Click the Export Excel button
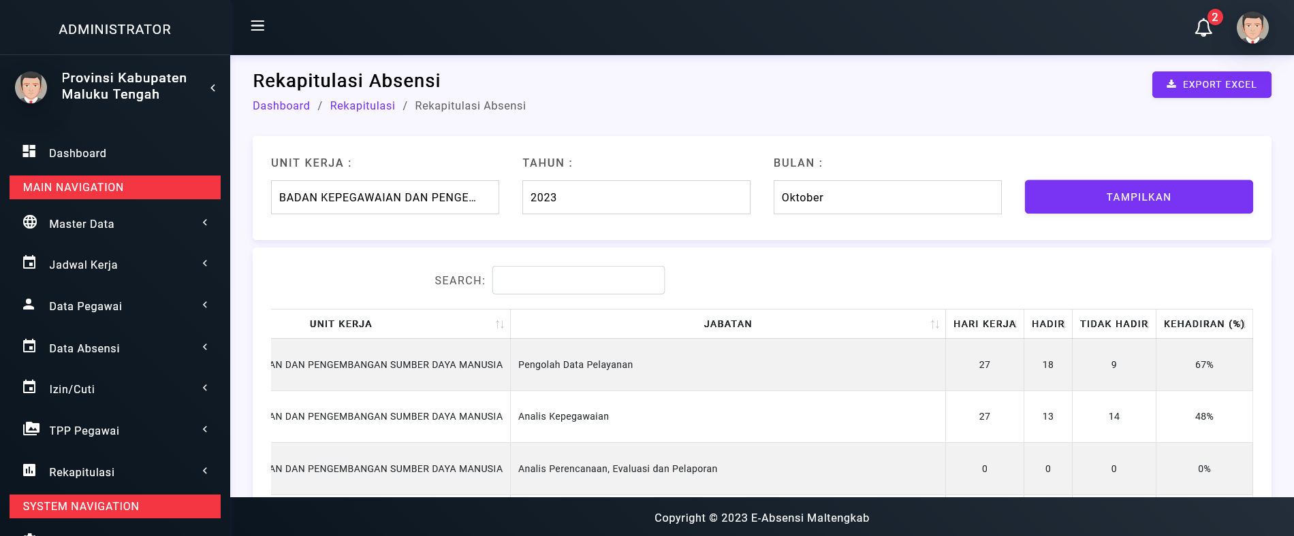The image size is (1294, 536). point(1212,84)
